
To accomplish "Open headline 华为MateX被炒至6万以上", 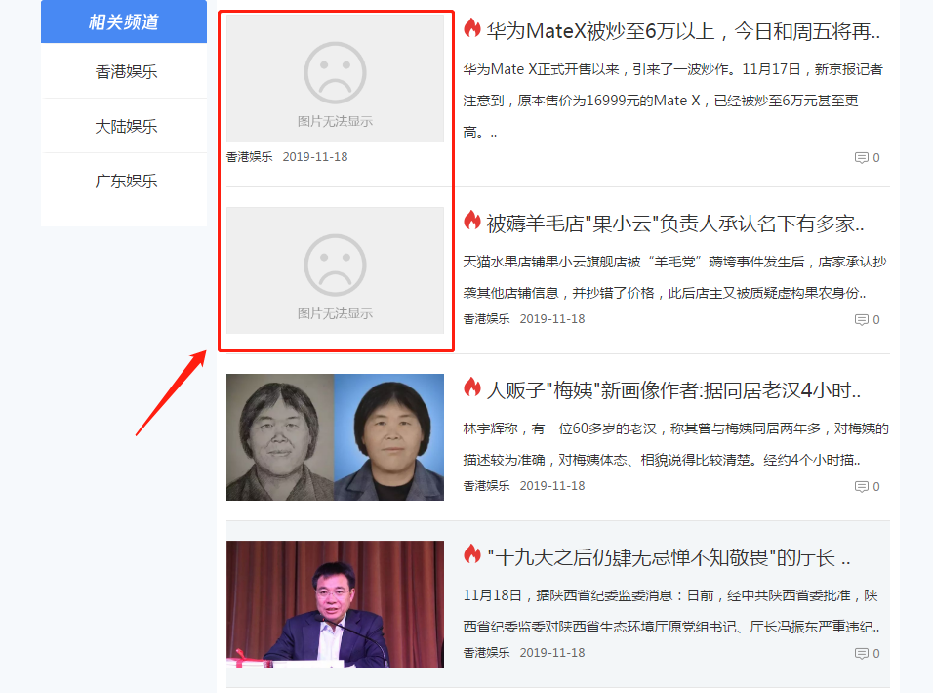I will tap(683, 31).
